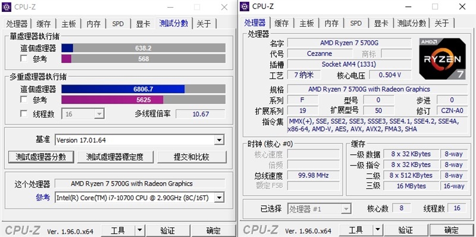Click 二级 cache value 8 x 512 KBytes
The width and height of the screenshot is (476, 237).
coord(411,175)
